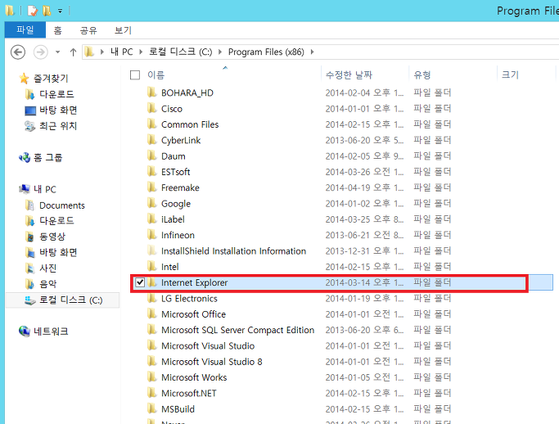The width and height of the screenshot is (559, 424).
Task: Select InstallShield Installation Information folder icon
Action: pos(152,250)
